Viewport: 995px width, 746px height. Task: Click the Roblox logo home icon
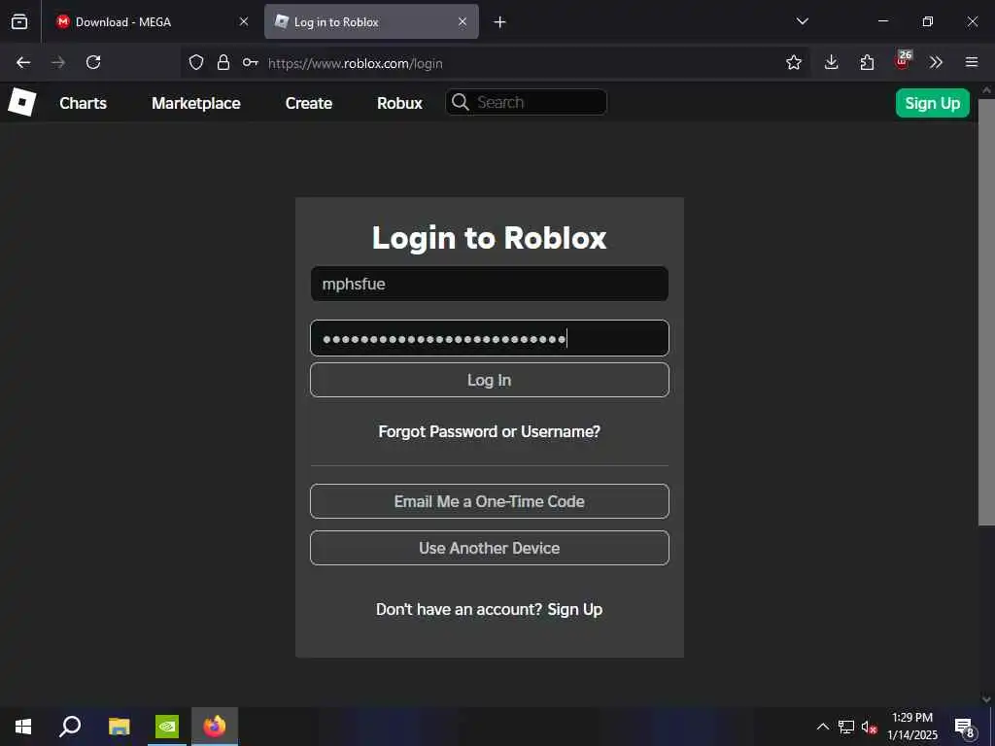coord(21,102)
